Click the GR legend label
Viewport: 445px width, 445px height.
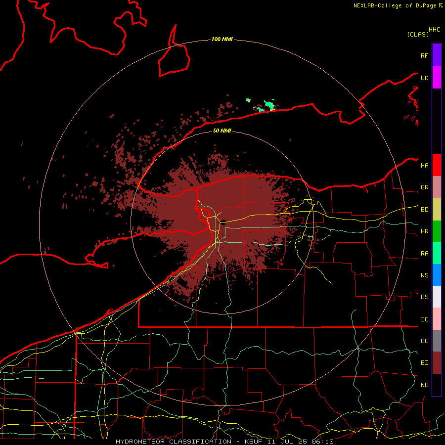click(x=424, y=187)
